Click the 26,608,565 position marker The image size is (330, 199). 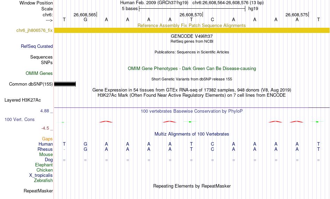click(x=85, y=15)
